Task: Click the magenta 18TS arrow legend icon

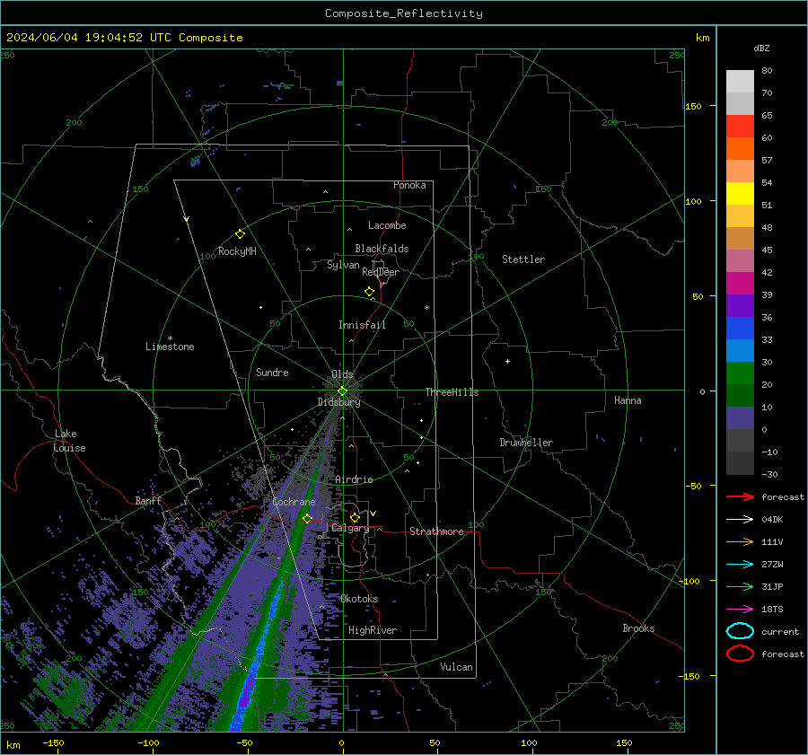Action: coord(740,610)
